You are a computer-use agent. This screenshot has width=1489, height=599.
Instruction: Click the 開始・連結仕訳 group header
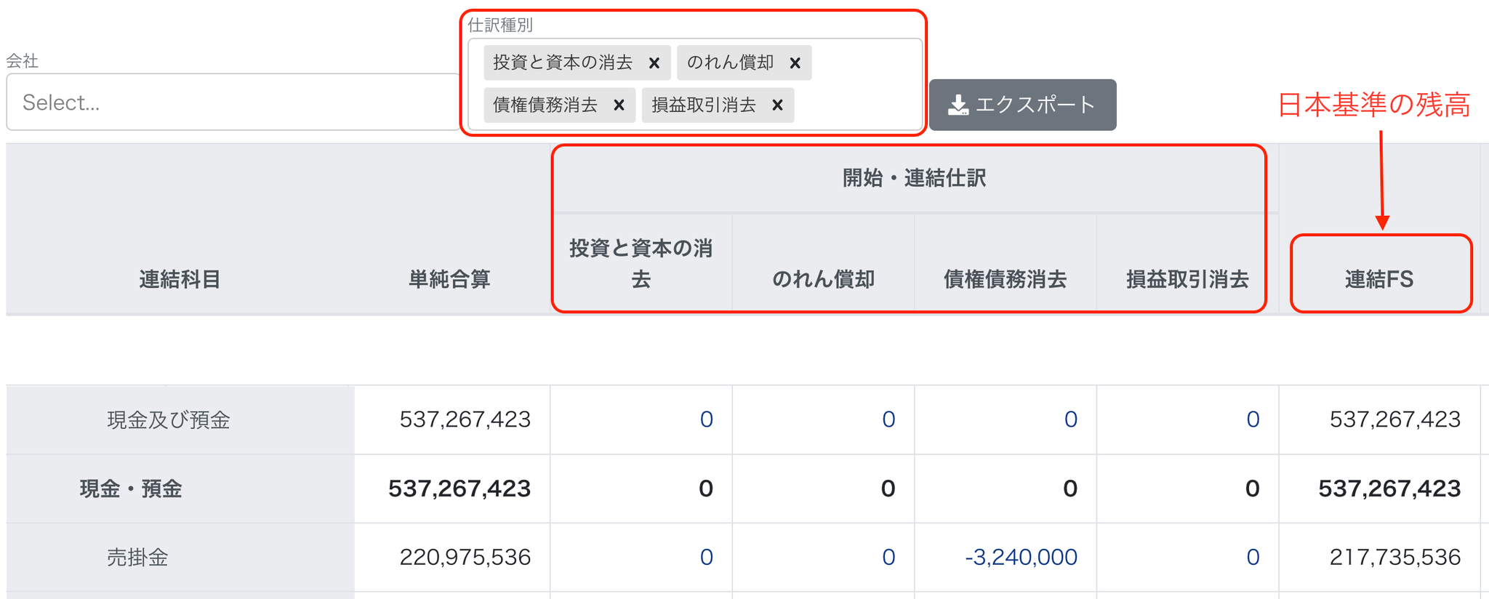914,178
